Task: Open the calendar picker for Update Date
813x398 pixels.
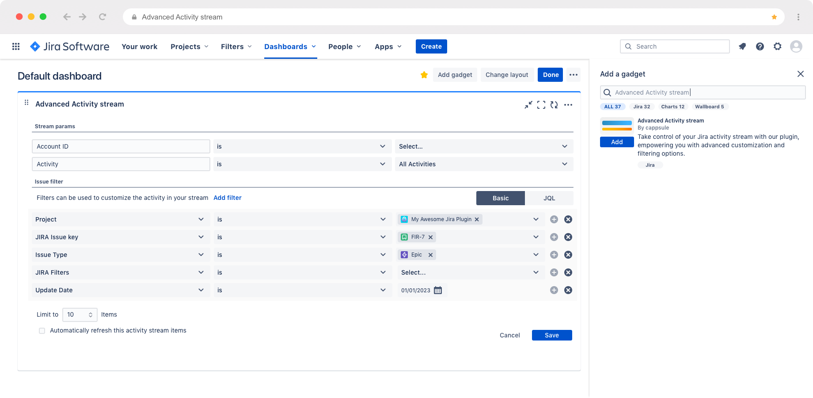Action: pyautogui.click(x=438, y=290)
